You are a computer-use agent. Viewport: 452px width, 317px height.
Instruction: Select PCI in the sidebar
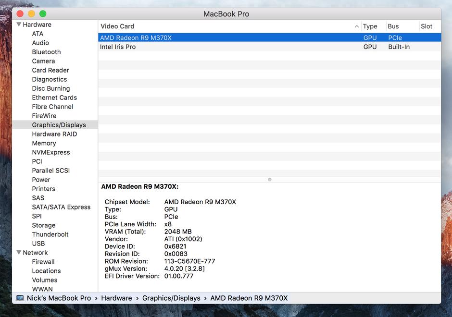pos(37,161)
